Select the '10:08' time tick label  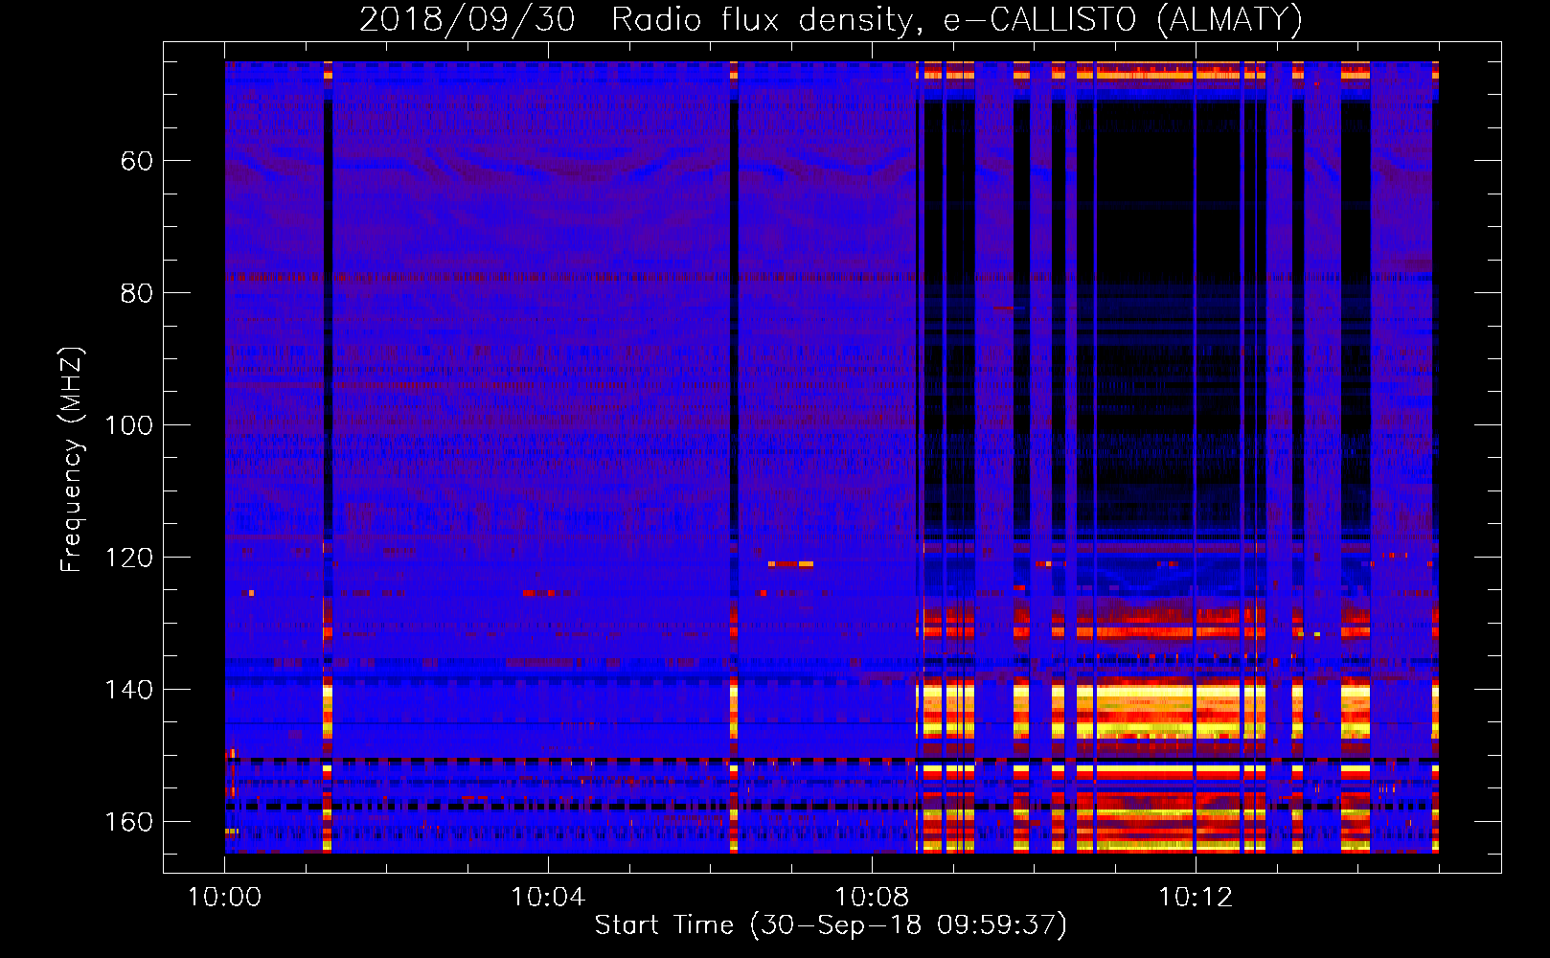click(x=872, y=898)
